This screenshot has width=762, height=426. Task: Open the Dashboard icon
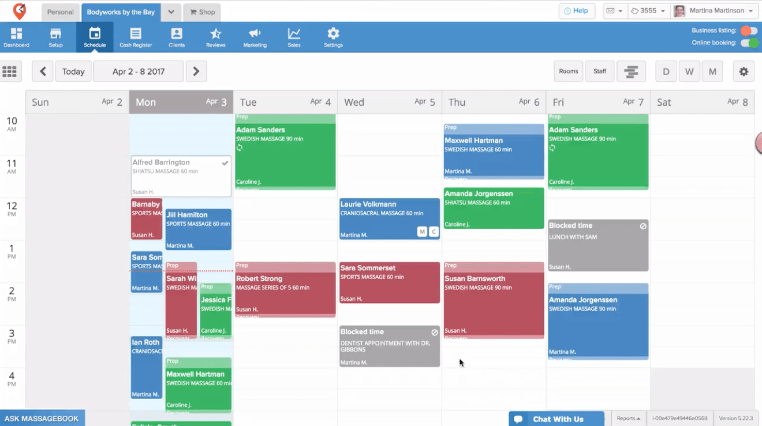[17, 37]
